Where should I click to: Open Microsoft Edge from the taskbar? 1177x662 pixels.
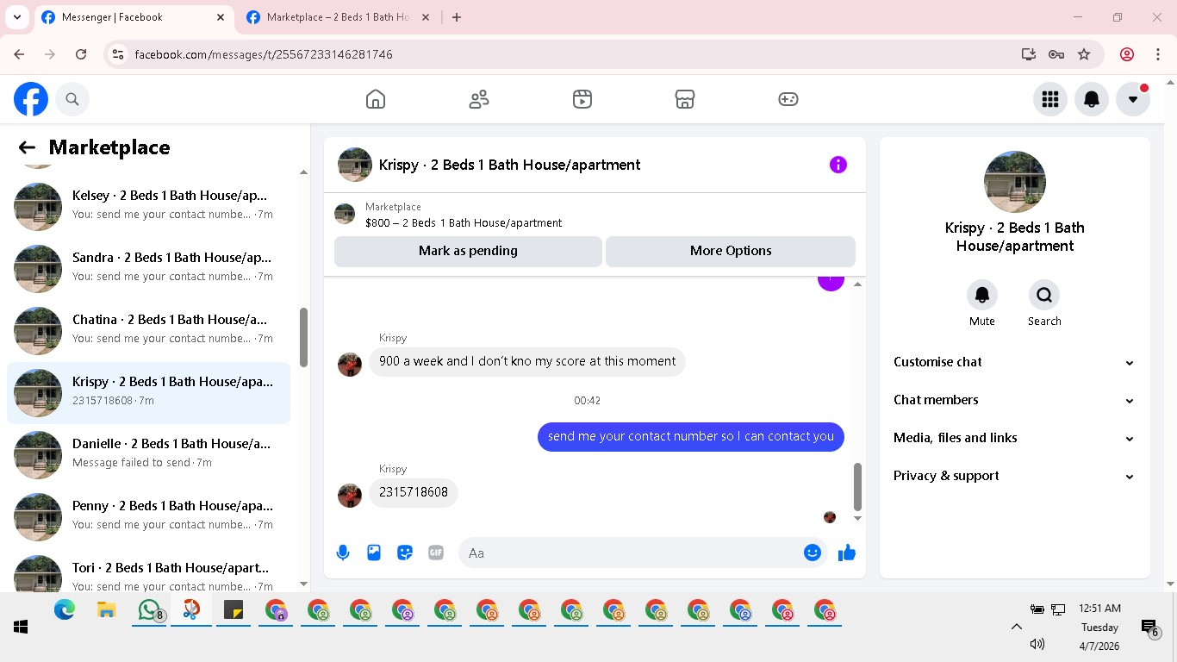point(65,610)
